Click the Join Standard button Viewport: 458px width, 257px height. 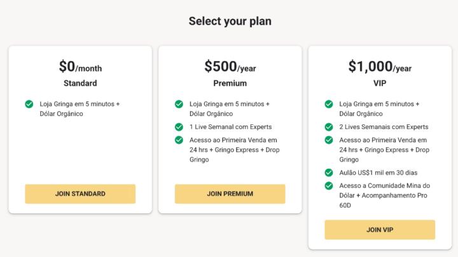[80, 194]
